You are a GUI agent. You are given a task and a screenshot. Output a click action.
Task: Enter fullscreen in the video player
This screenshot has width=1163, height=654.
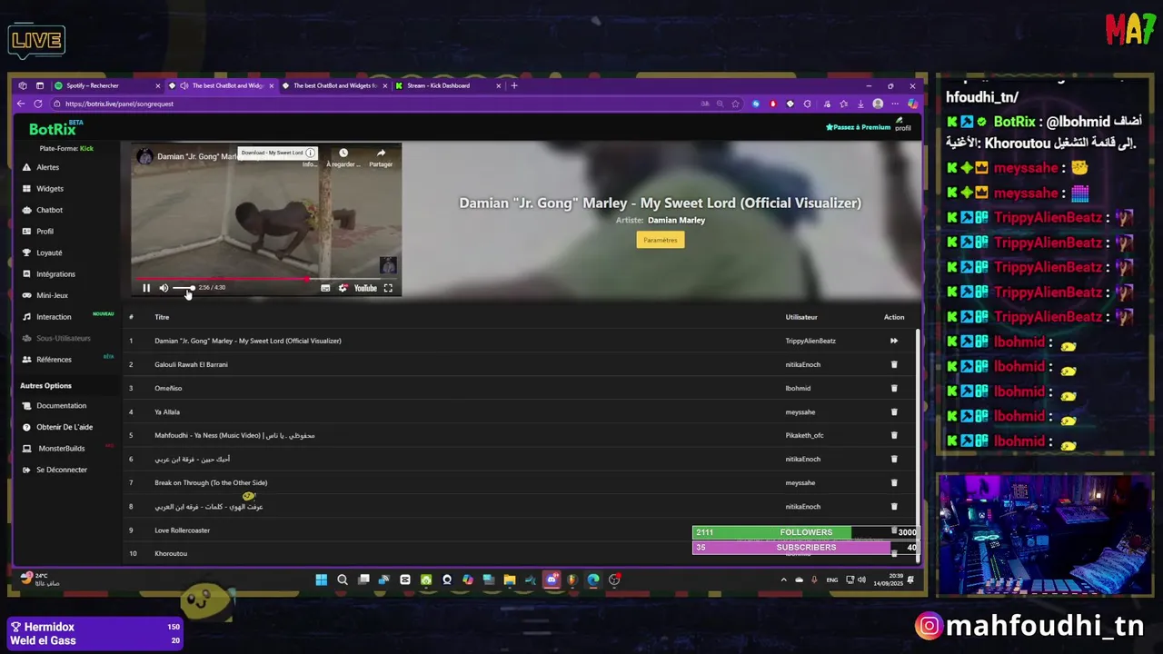click(x=388, y=288)
